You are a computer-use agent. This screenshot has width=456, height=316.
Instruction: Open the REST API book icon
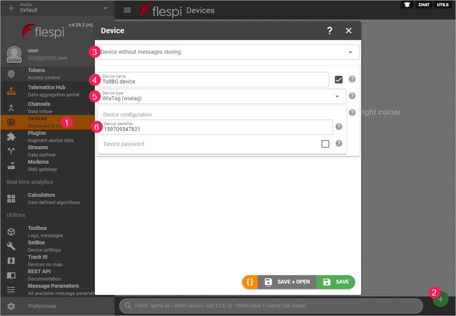[11, 275]
